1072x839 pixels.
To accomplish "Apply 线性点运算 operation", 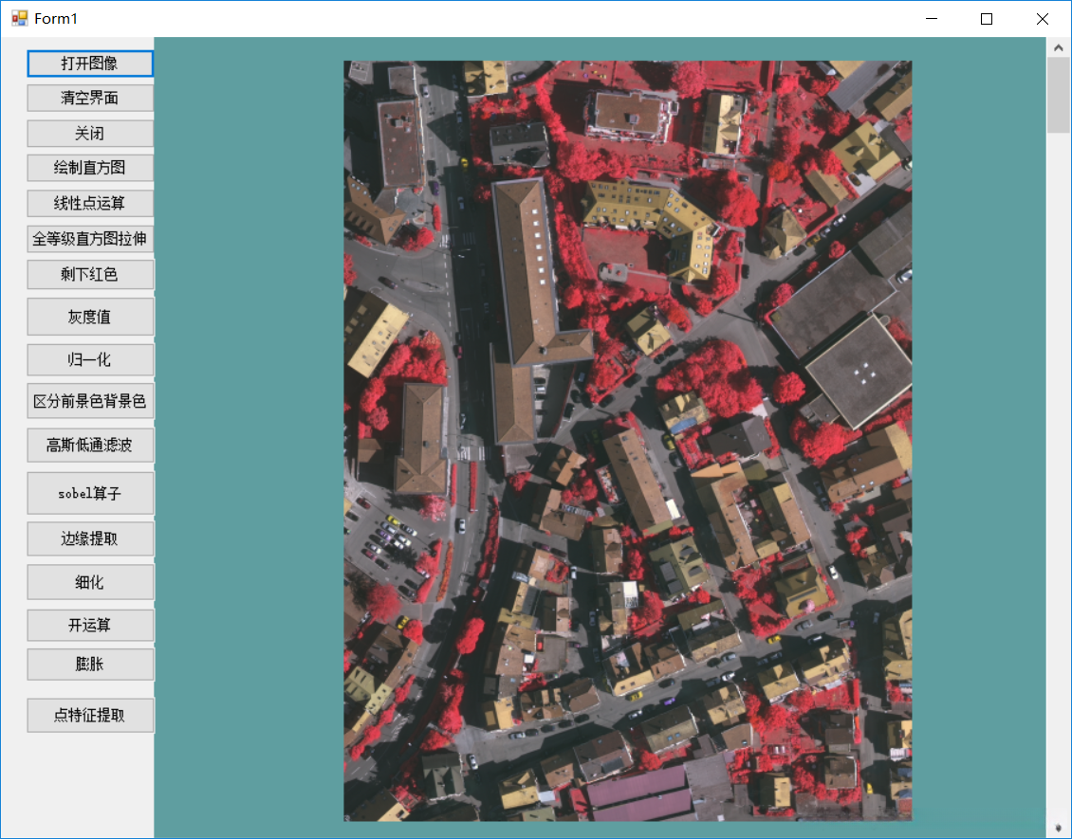I will click(90, 203).
